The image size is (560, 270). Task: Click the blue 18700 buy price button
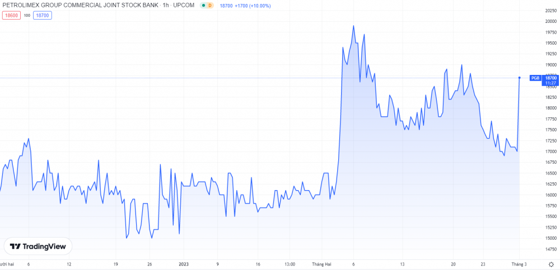(x=43, y=15)
